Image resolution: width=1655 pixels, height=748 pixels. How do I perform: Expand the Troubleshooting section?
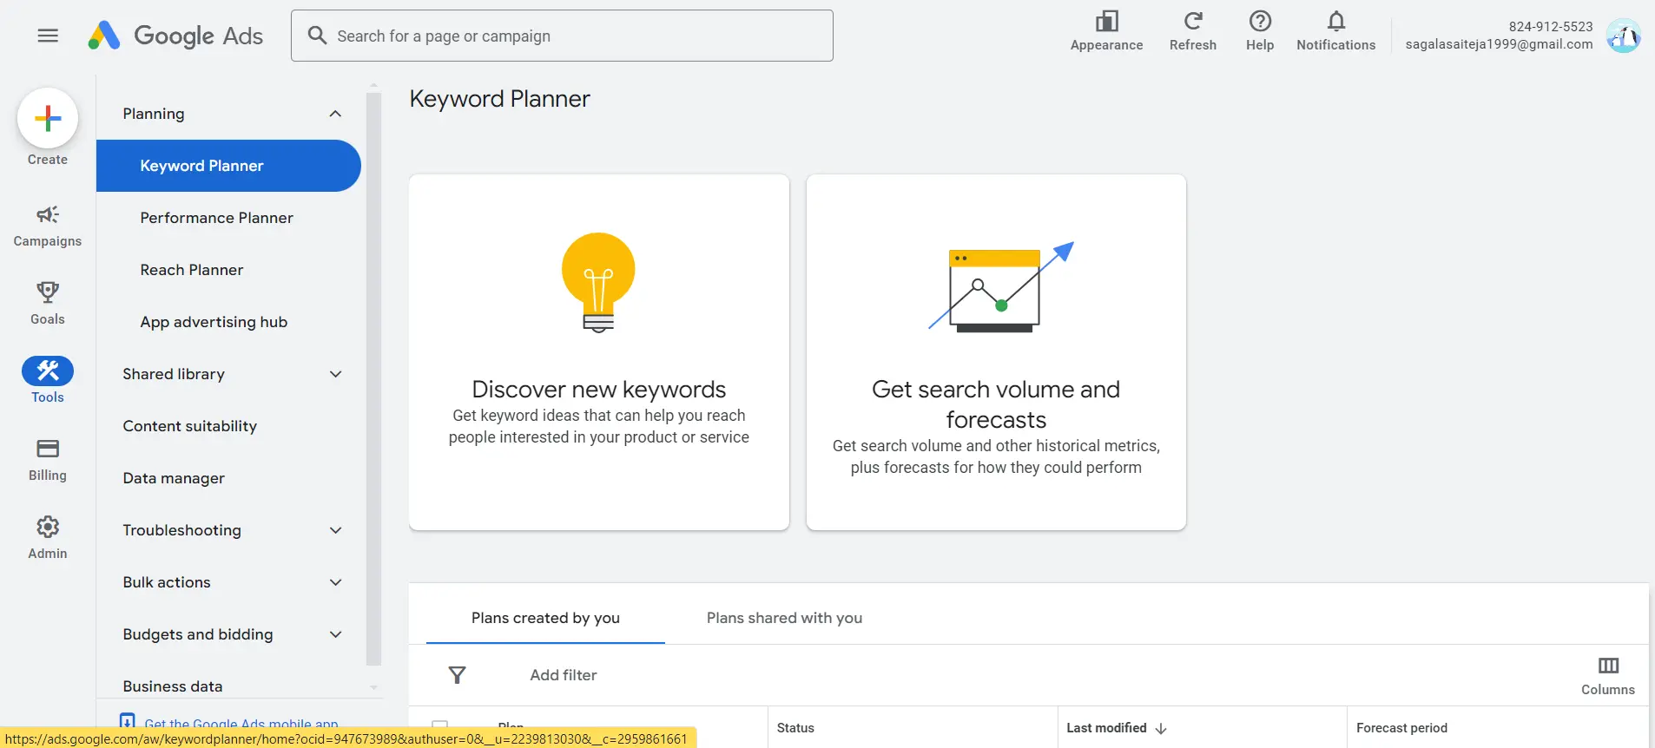[x=335, y=530]
